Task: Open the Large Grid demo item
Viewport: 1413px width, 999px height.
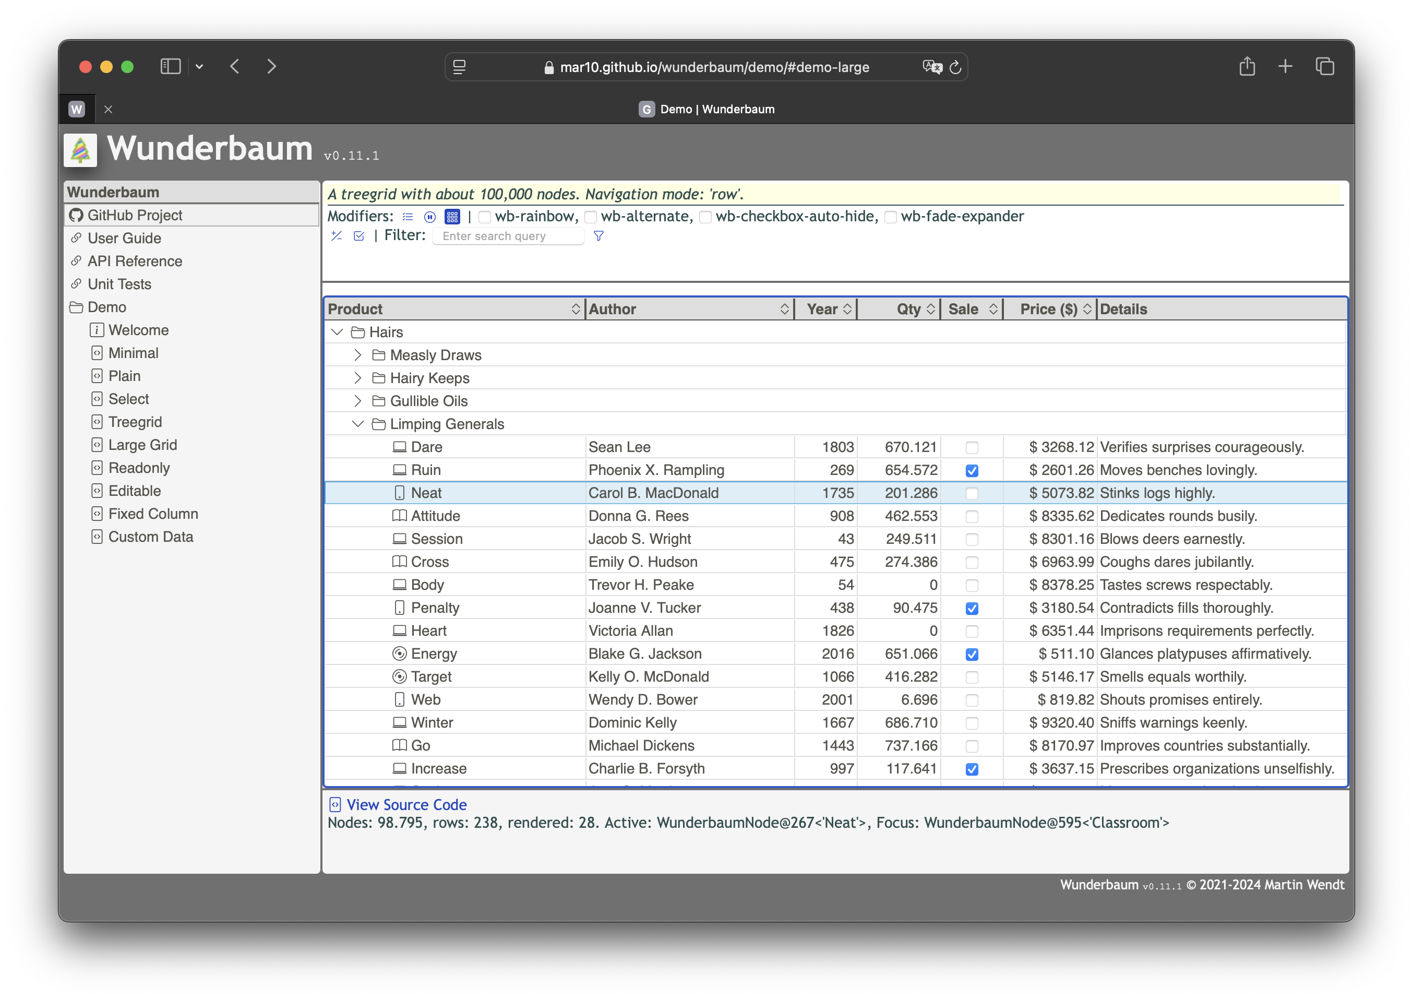Action: coord(142,445)
